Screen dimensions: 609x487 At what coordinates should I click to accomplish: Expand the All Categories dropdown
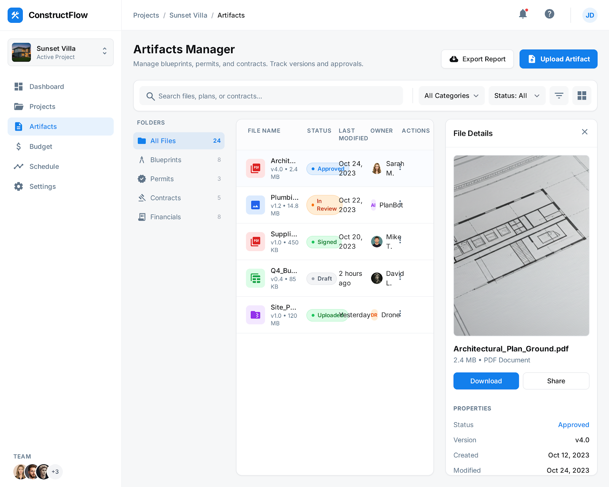(451, 95)
